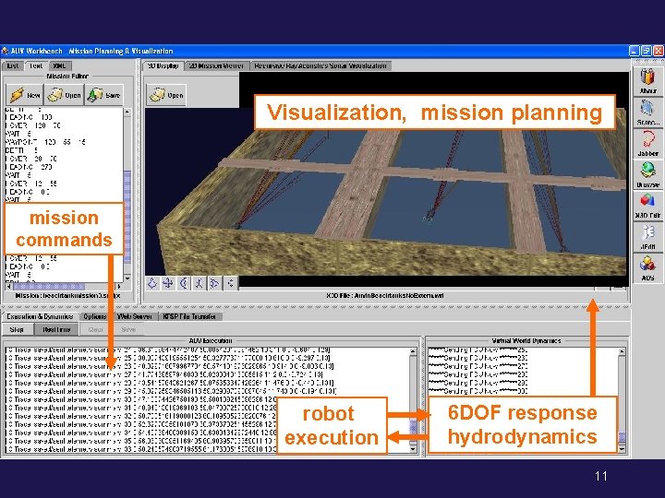Click the New mission icon button
This screenshot has width=665, height=498.
tap(25, 95)
